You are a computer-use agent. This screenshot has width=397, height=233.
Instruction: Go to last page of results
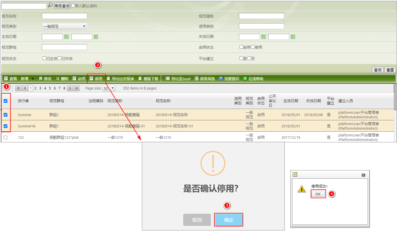tap(77, 88)
